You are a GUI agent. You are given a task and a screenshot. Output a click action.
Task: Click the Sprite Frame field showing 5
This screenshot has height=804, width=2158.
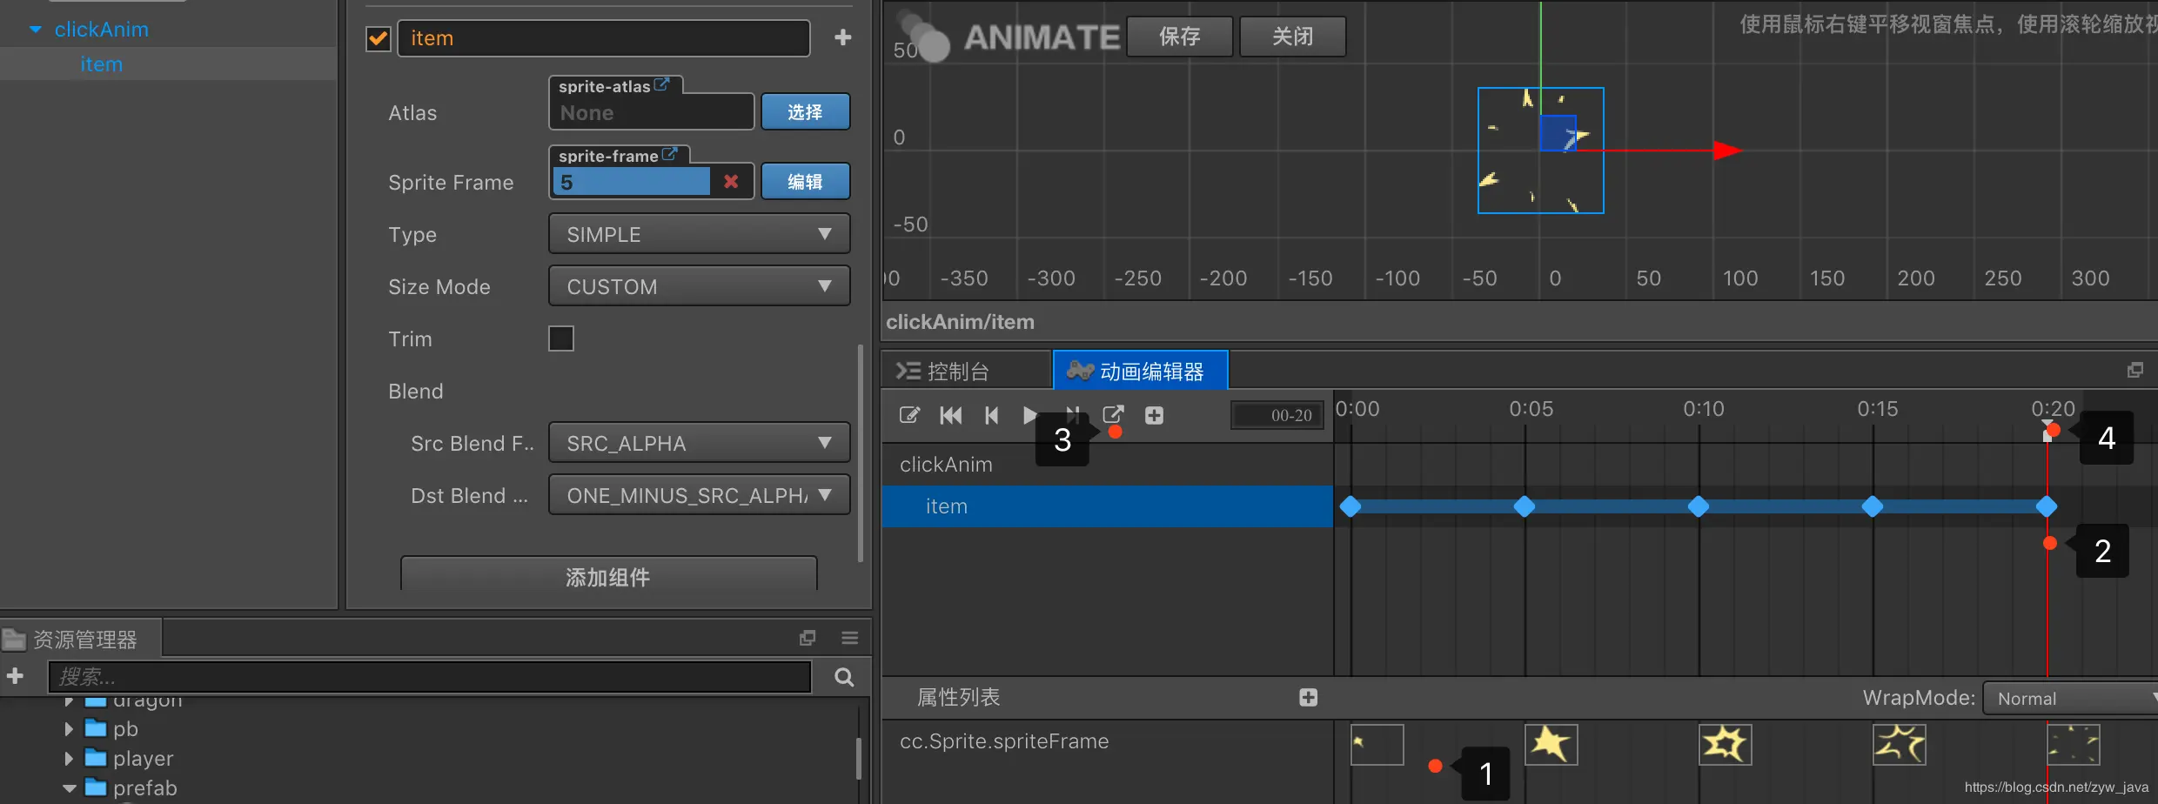pos(632,182)
